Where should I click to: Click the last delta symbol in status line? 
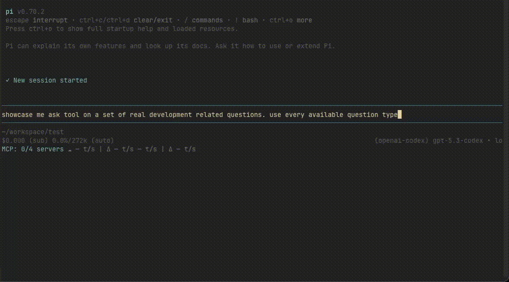[x=171, y=150]
